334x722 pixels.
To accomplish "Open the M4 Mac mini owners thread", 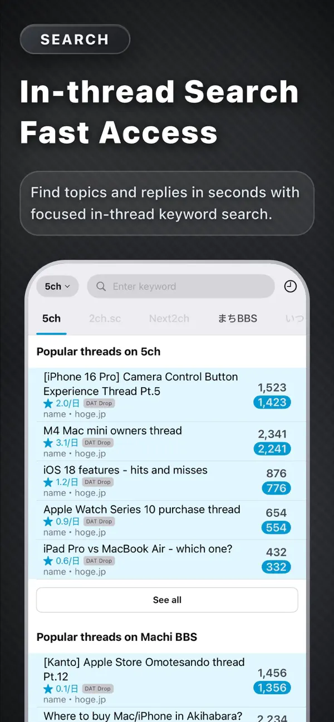I will click(113, 431).
